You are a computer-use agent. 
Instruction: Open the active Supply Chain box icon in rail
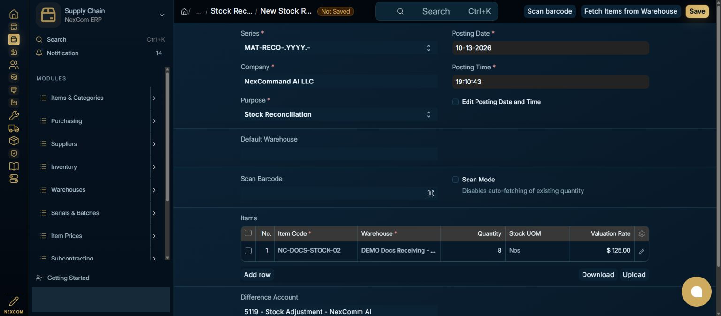(14, 39)
